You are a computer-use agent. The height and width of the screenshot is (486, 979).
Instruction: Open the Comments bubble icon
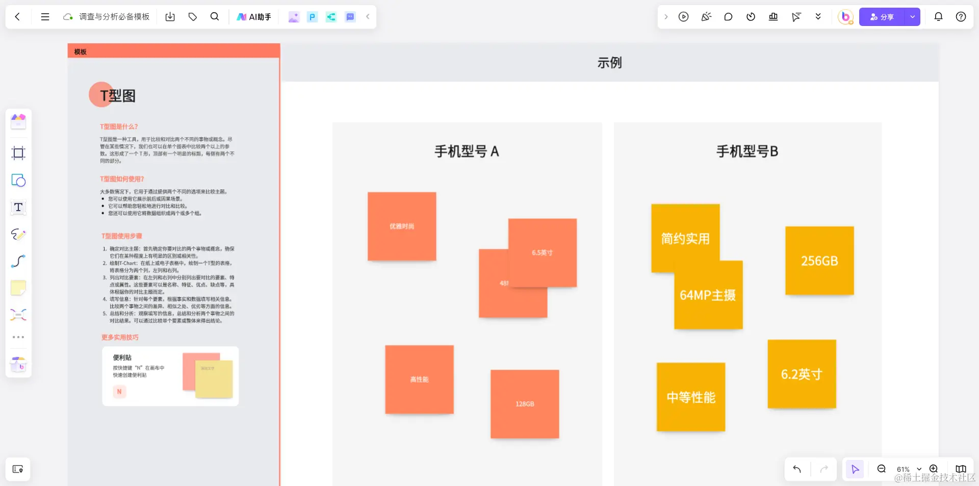tap(728, 16)
